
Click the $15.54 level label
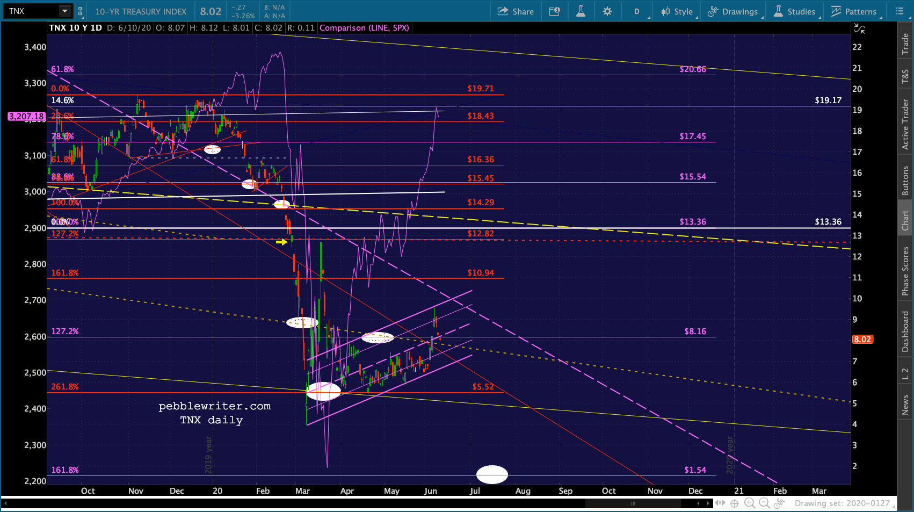(x=693, y=177)
